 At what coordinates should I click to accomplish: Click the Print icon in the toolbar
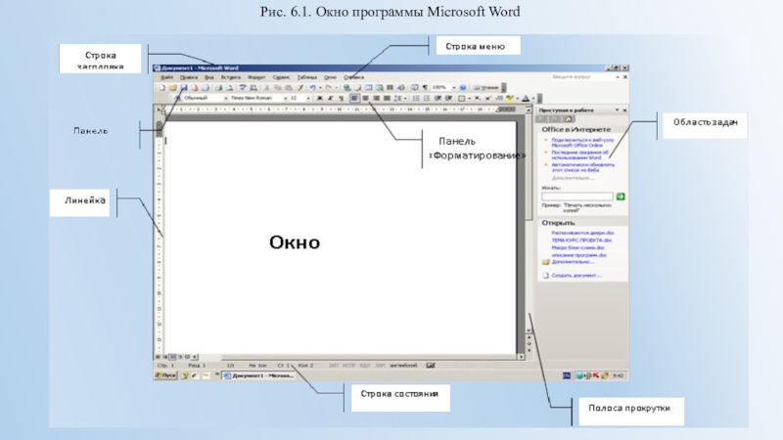tap(218, 87)
